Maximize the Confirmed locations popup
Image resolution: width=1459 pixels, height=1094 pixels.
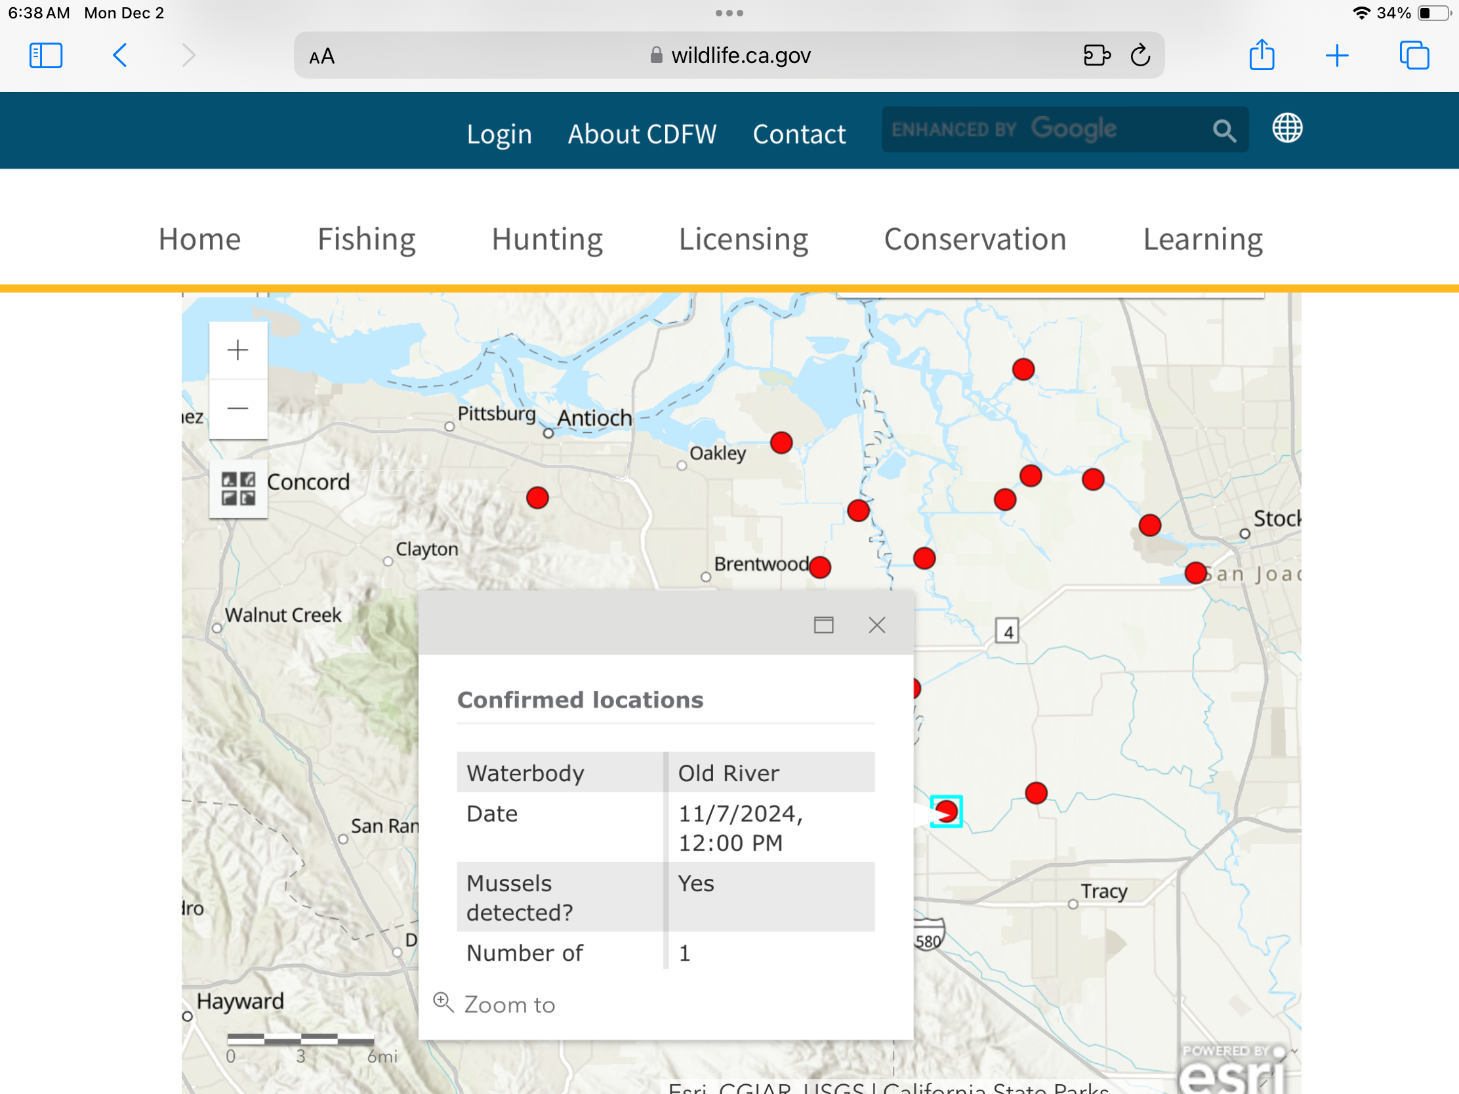823,624
